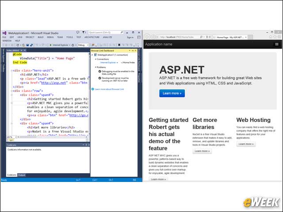283x212 pixels.
Task: Open the DEBUG menu
Action: (x=50, y=37)
